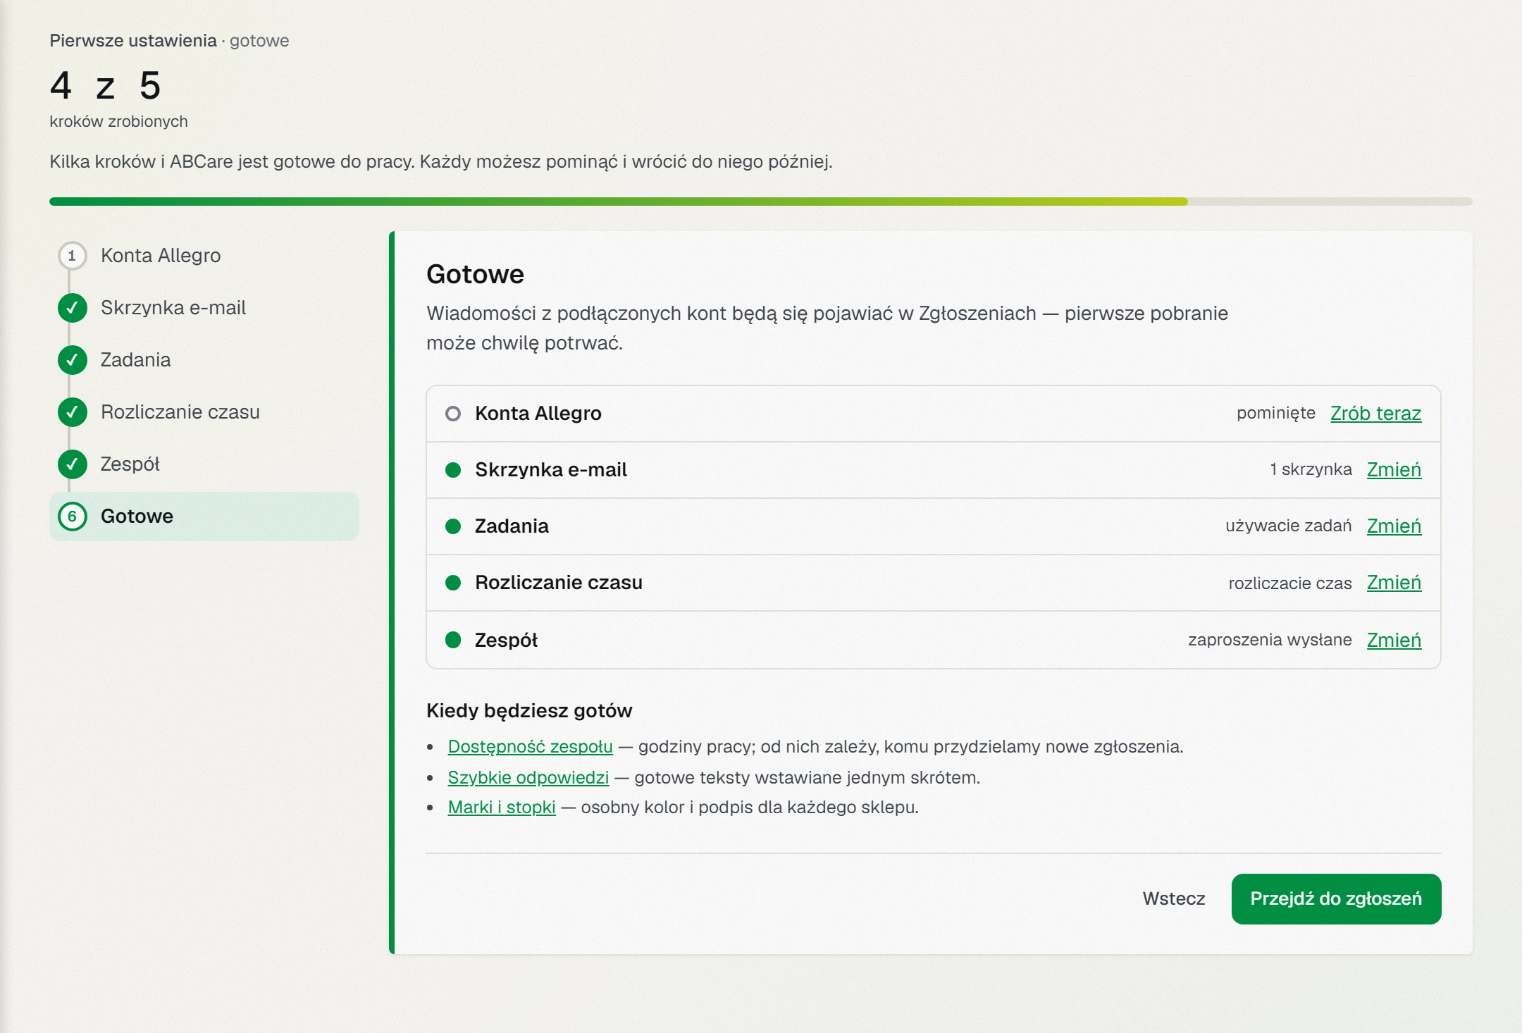Image resolution: width=1522 pixels, height=1033 pixels.
Task: Open the Szybkie odpowiedzi link
Action: pyautogui.click(x=528, y=777)
